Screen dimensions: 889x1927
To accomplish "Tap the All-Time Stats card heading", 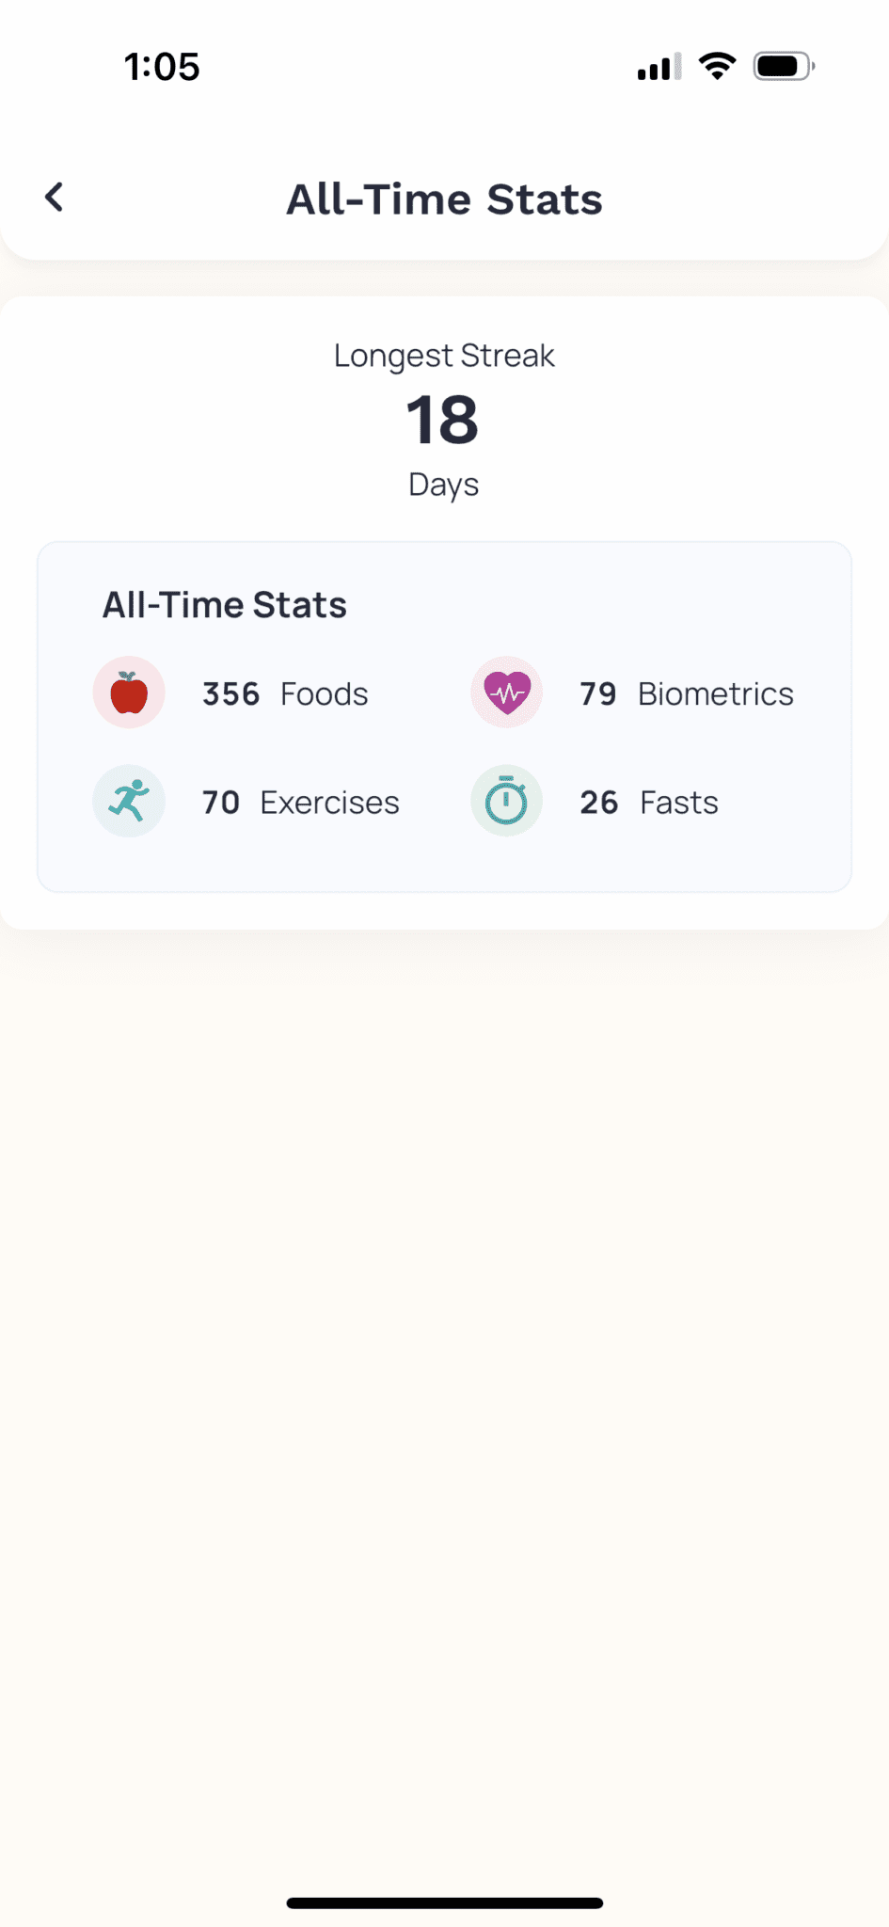I will [225, 605].
